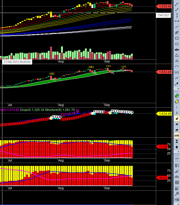Select the Vertical Line tool
Viewport: 180px width, 205px height.
[177, 16]
